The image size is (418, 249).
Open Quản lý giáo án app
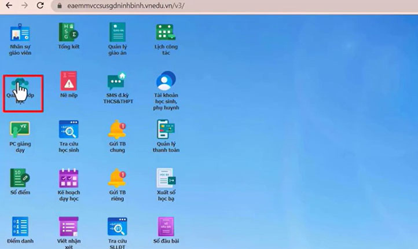tap(118, 32)
